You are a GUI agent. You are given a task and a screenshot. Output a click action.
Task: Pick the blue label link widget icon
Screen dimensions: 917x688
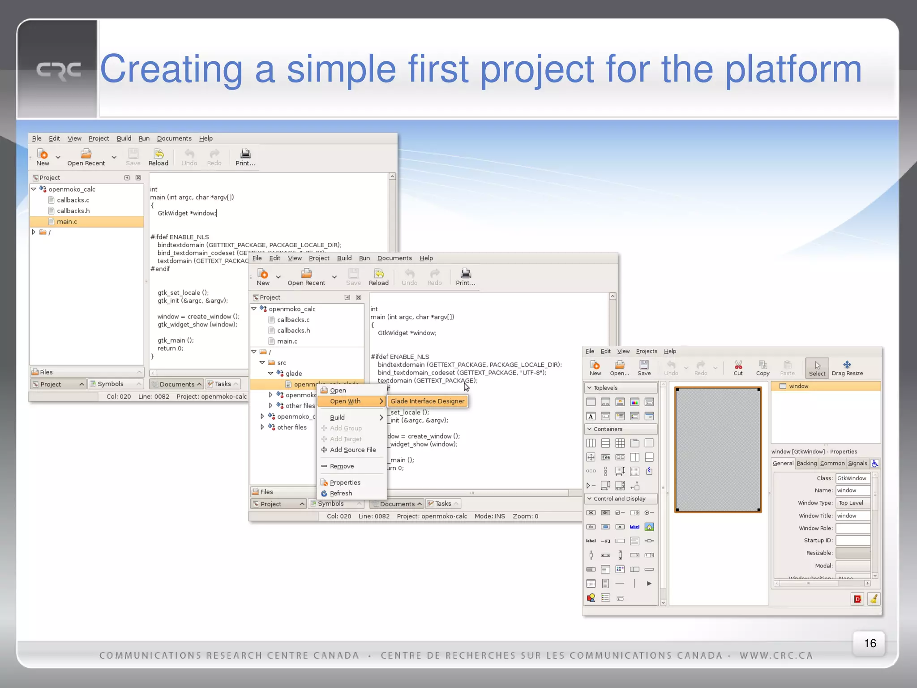point(634,527)
